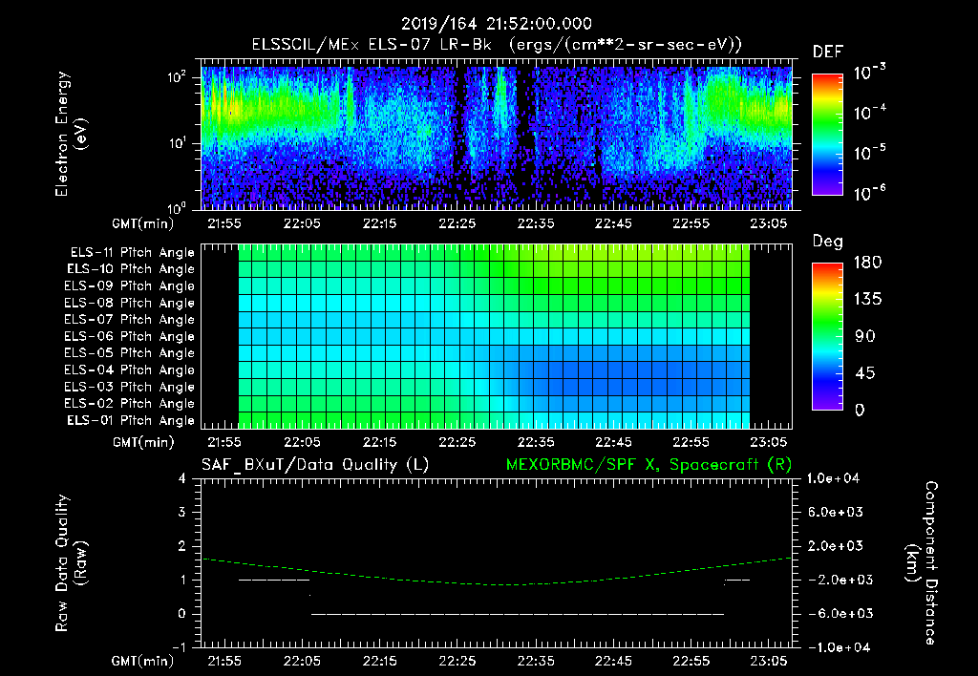This screenshot has height=676, width=978.
Task: Click the plot title timestamp 2019/164 21:52:00.000
Action: (x=497, y=24)
